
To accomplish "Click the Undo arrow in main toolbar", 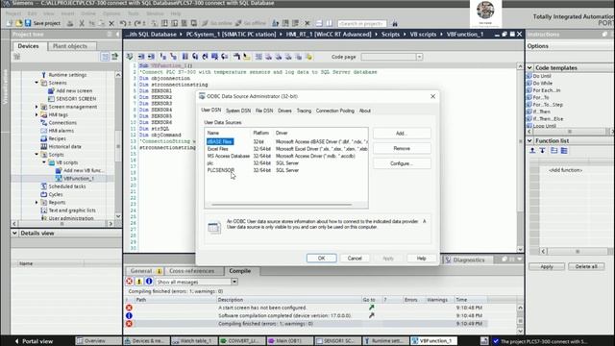I will coord(123,23).
